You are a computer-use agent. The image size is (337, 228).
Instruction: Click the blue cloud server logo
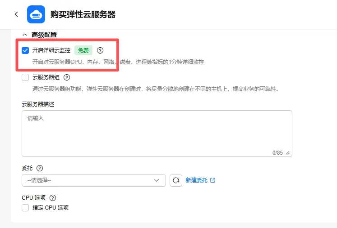click(x=36, y=14)
